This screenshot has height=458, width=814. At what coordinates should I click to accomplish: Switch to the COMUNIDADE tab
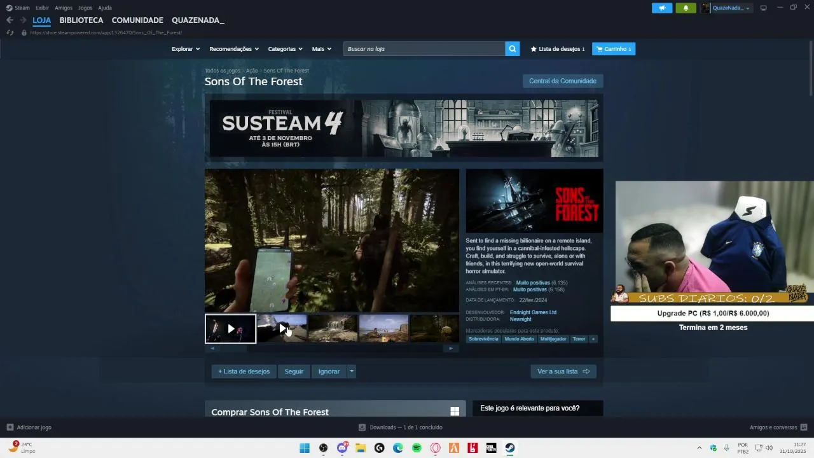137,20
